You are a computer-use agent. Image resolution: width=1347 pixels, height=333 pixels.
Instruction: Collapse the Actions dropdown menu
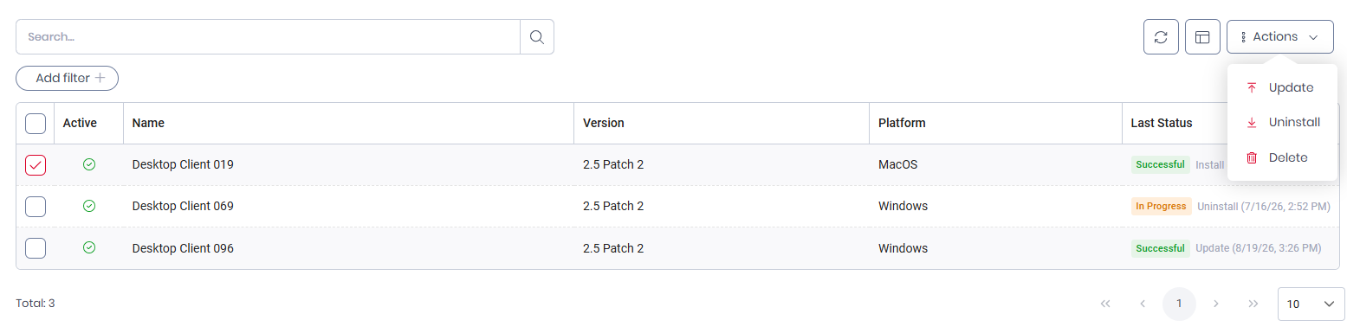point(1280,37)
